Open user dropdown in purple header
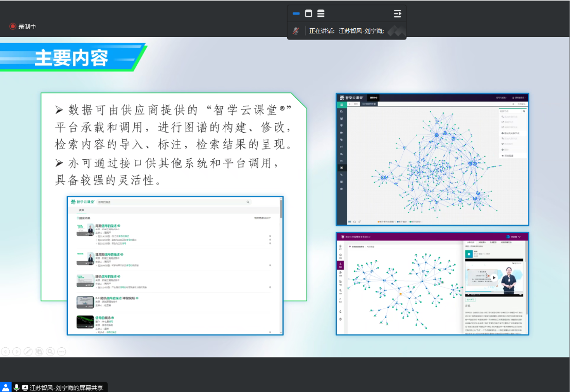The width and height of the screenshot is (570, 392). (513, 237)
